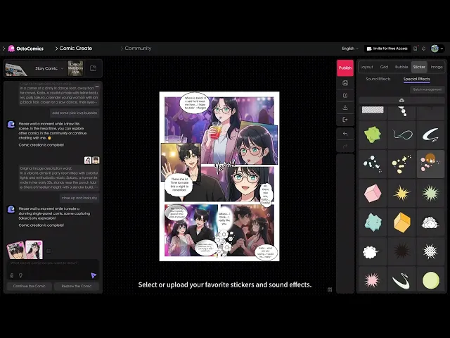Image resolution: width=450 pixels, height=338 pixels.
Task: Click the 'add some pink love bubbles' message
Action: coord(75,113)
